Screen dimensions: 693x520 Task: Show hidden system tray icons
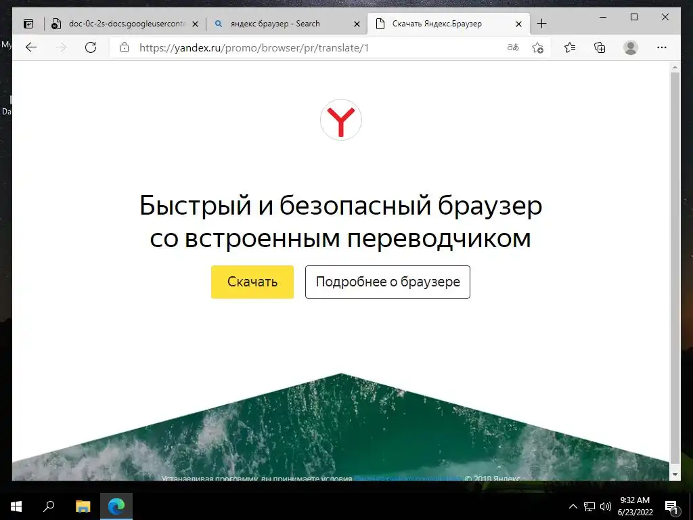pyautogui.click(x=573, y=506)
